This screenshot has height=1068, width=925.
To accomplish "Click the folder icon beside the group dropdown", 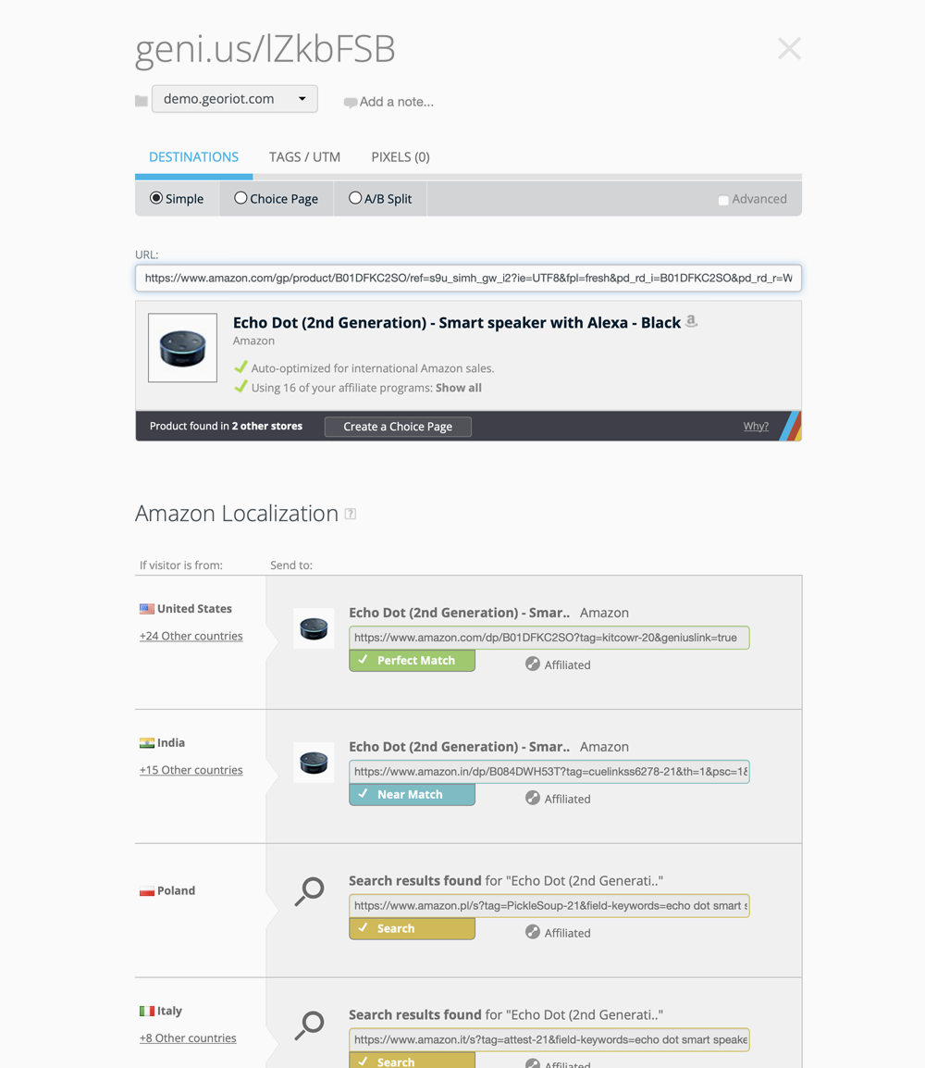I will [x=142, y=101].
